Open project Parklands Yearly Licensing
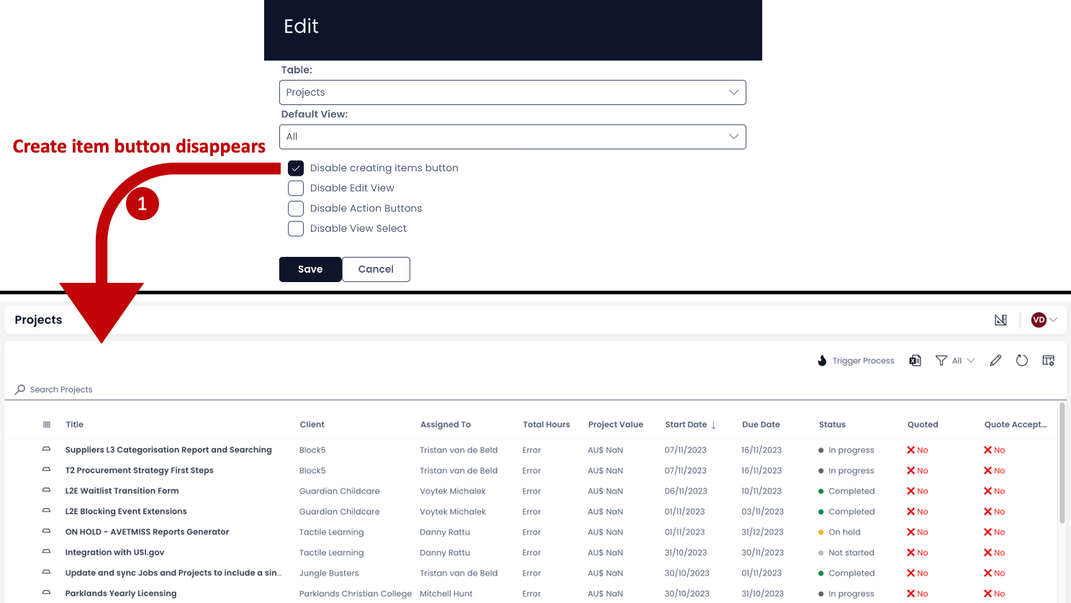This screenshot has height=603, width=1071. click(120, 594)
